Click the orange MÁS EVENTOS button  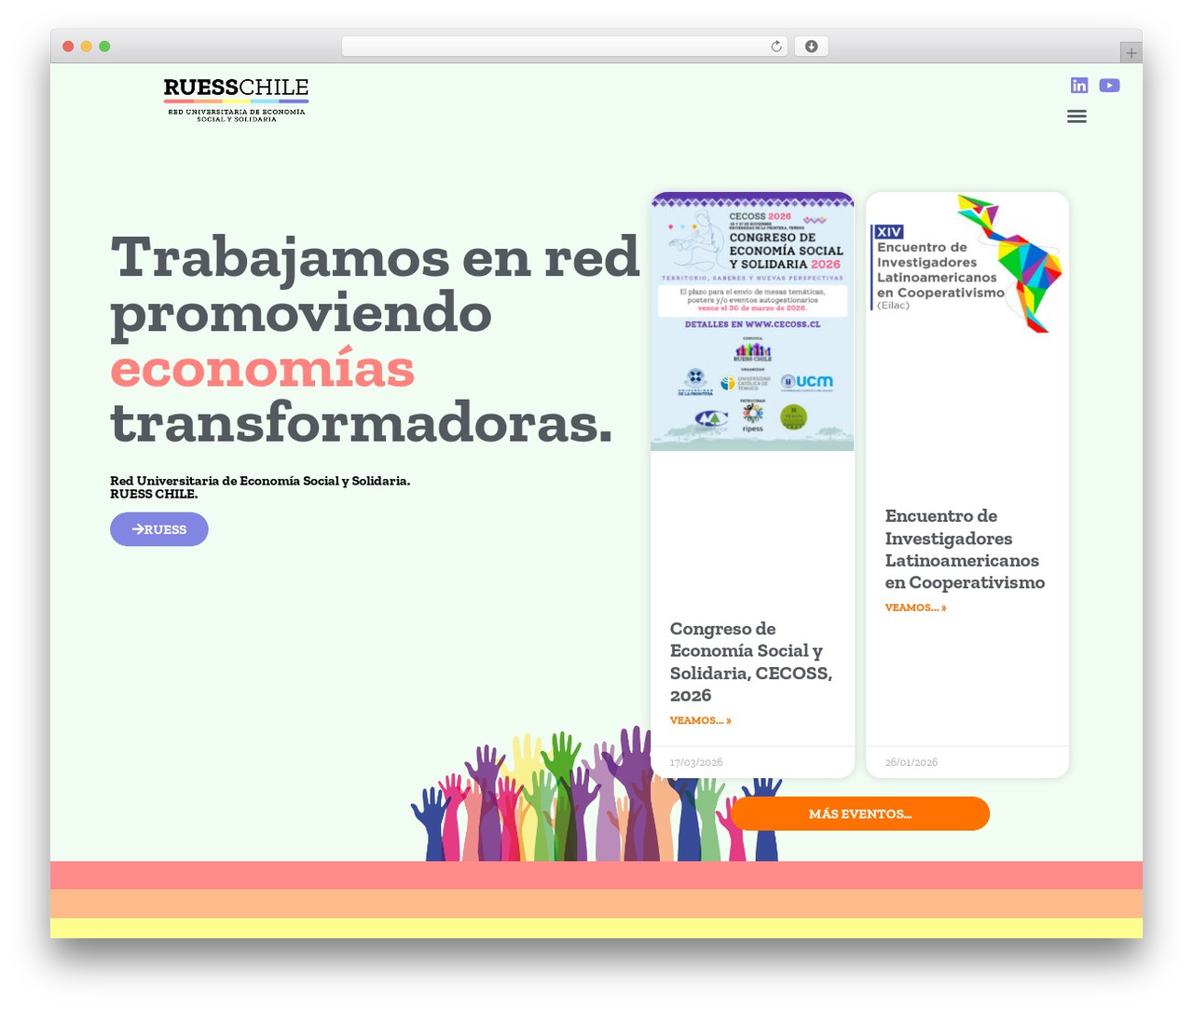(859, 813)
